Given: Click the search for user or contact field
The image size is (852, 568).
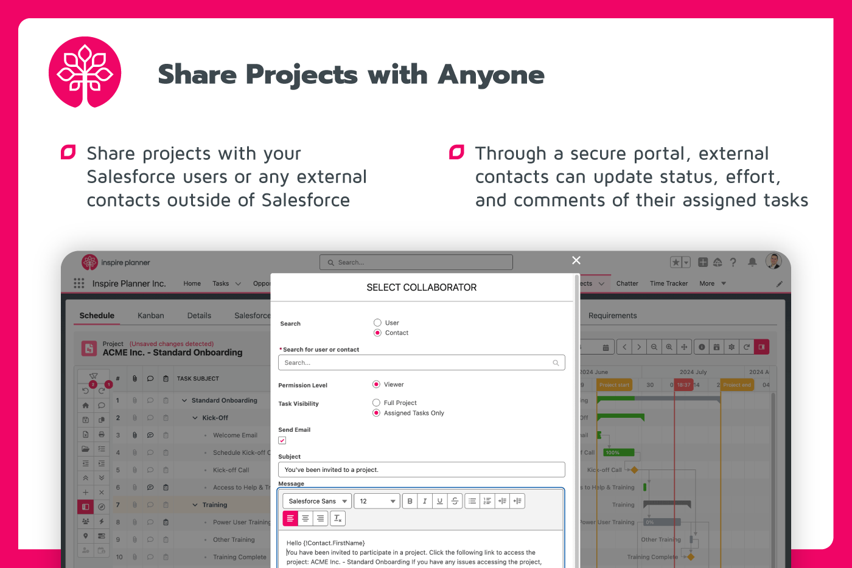Looking at the screenshot, I should (422, 362).
